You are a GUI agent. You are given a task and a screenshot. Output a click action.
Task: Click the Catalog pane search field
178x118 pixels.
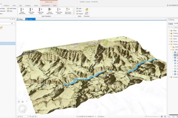(x=176, y=27)
